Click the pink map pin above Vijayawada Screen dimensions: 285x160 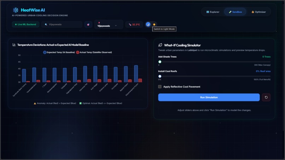tap(99, 23)
